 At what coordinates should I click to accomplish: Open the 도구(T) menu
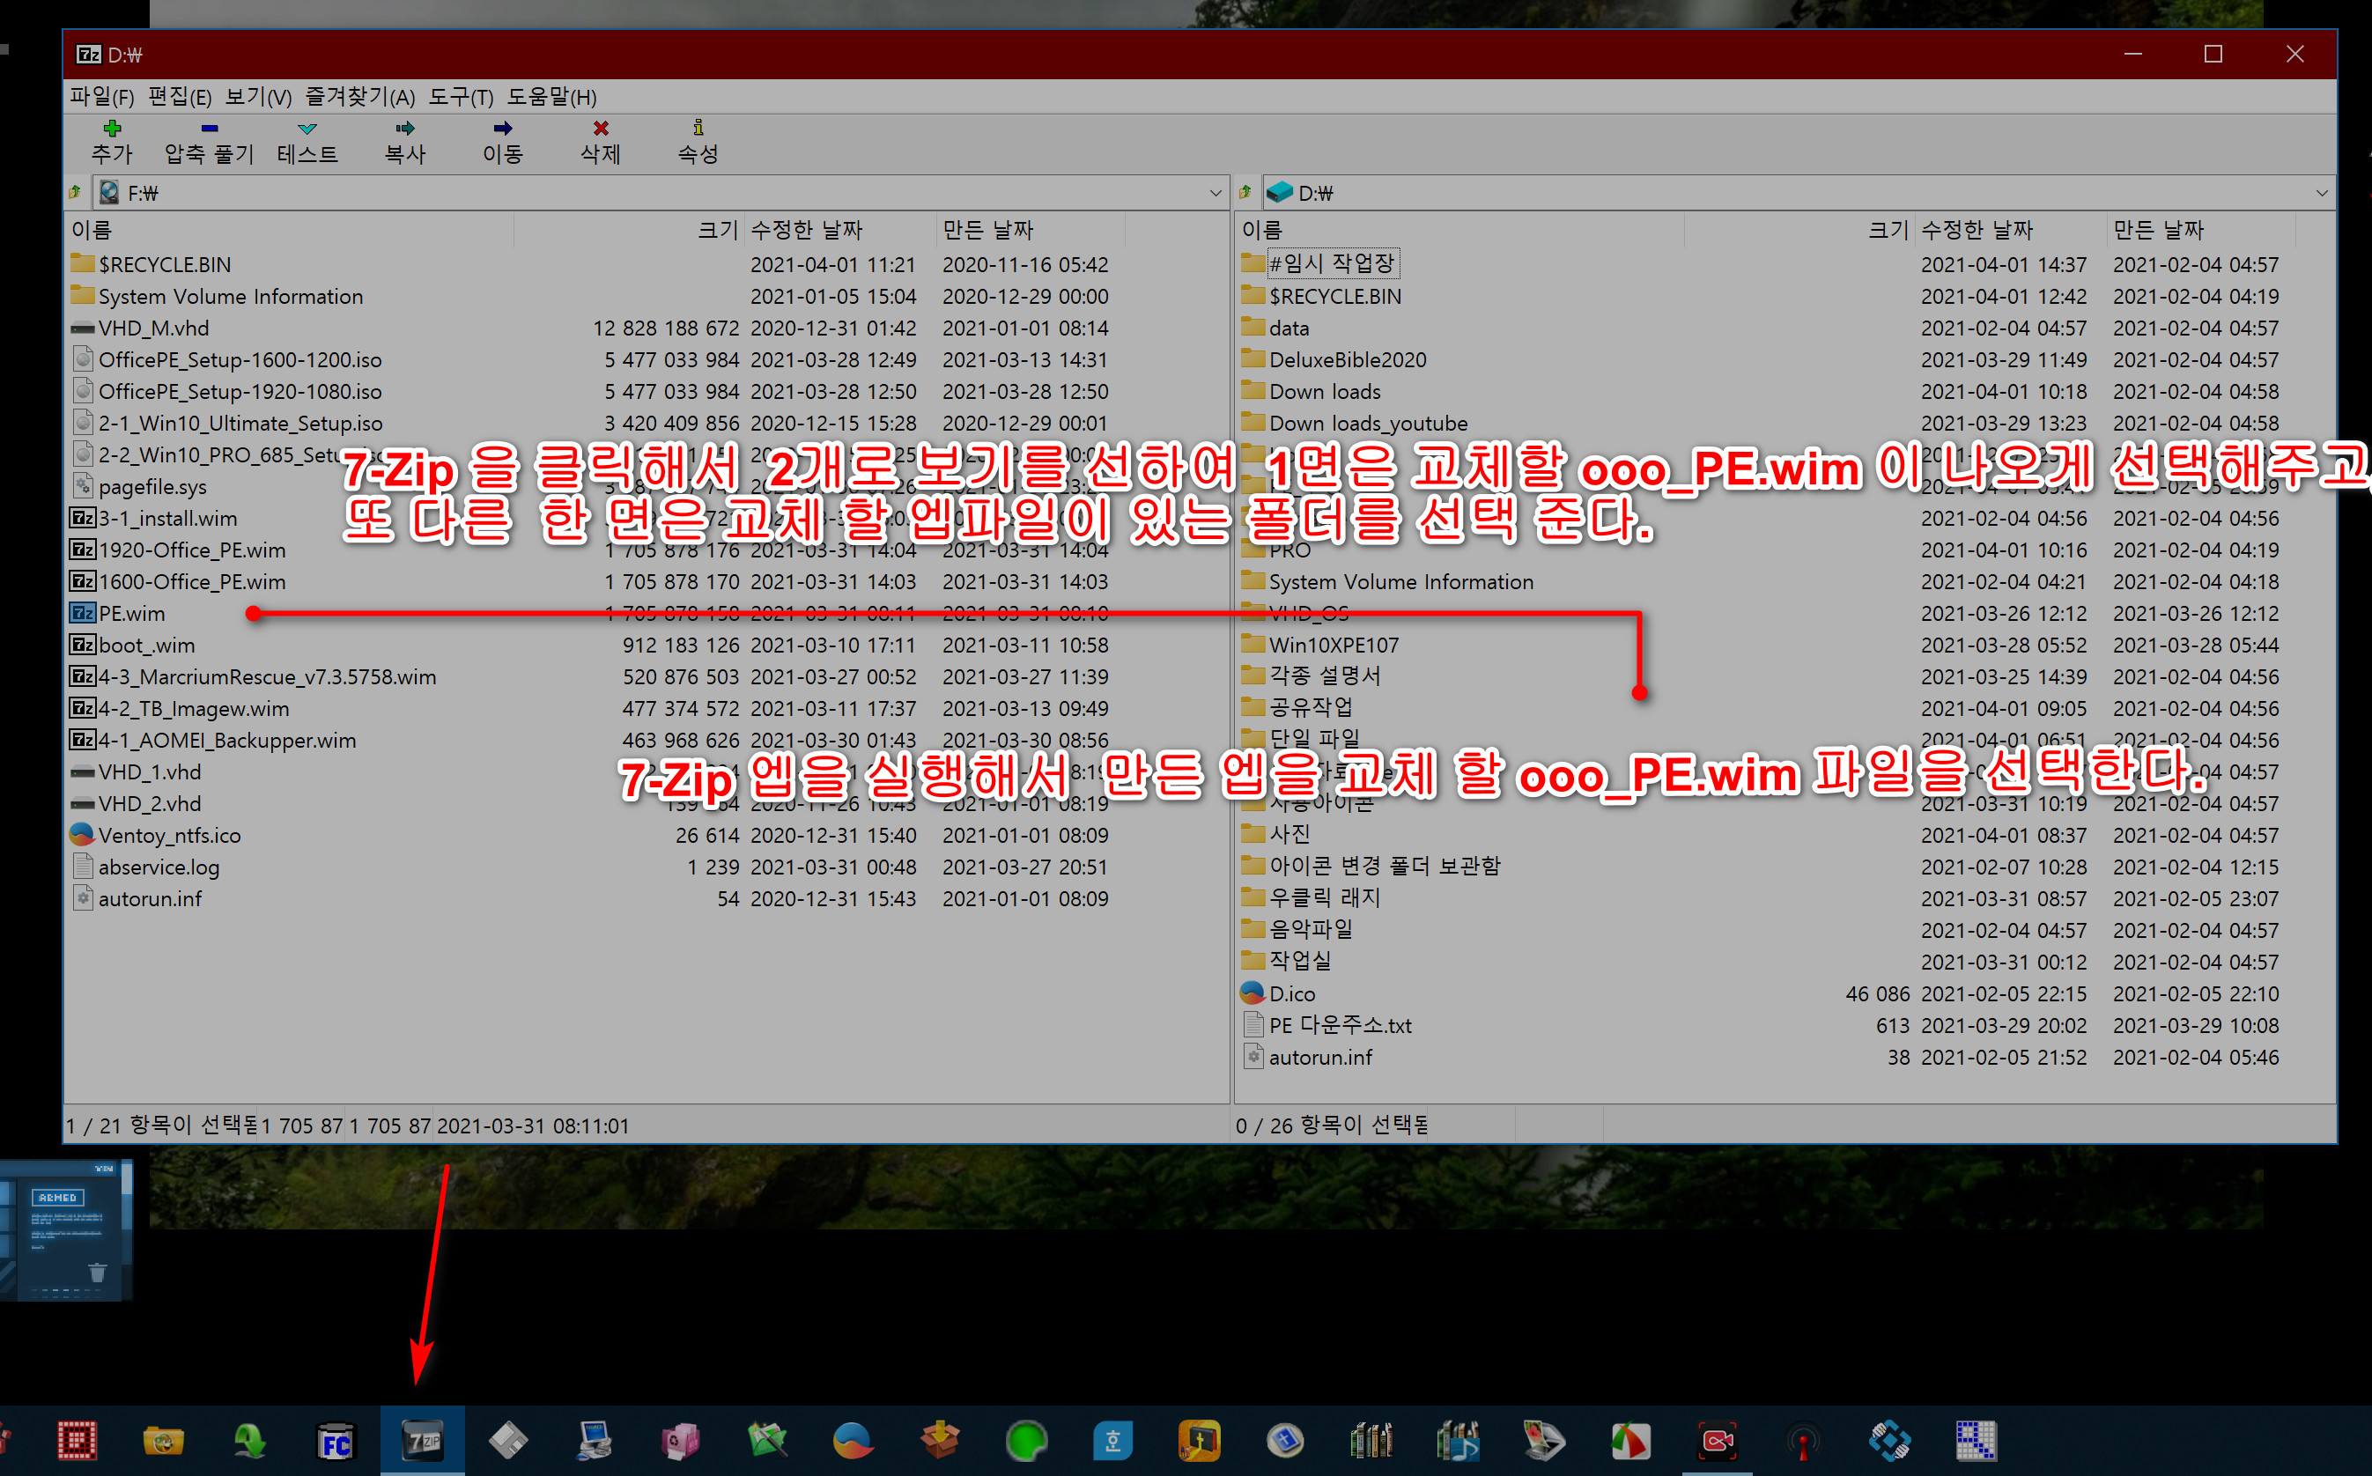[x=461, y=97]
